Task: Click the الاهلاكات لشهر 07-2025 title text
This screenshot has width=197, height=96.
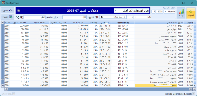Action: 83,10
